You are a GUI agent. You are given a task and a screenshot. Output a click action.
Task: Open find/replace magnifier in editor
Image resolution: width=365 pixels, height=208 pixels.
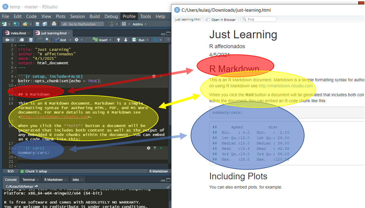[47, 40]
